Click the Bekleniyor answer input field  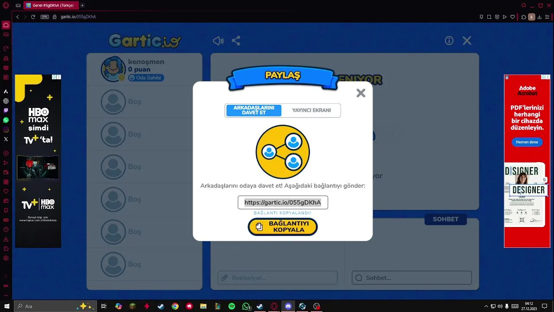(277, 278)
